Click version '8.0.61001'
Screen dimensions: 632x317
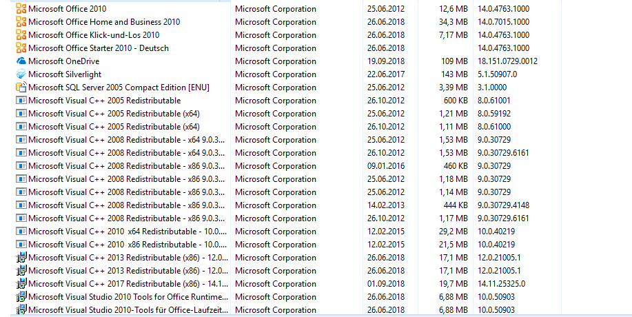tap(494, 101)
